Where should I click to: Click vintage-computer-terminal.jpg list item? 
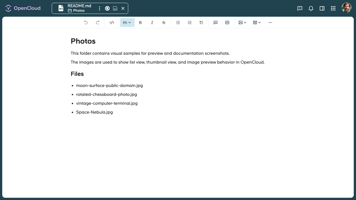[107, 103]
